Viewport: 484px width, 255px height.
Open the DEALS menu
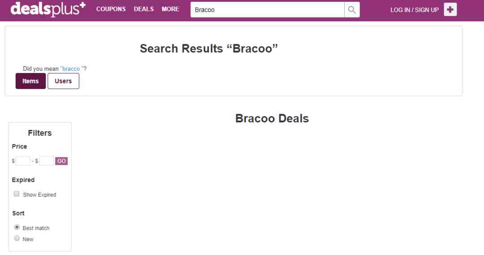[143, 9]
